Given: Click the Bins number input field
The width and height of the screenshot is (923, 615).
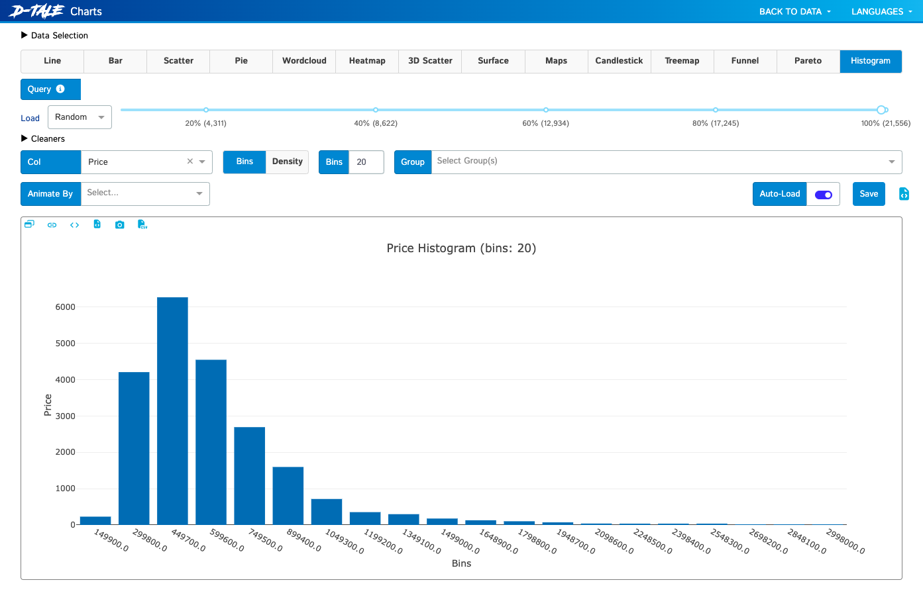Looking at the screenshot, I should [x=366, y=162].
